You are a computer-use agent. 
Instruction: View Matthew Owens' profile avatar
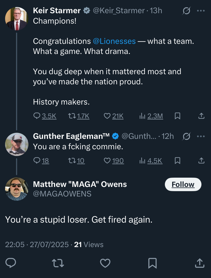tap(17, 189)
